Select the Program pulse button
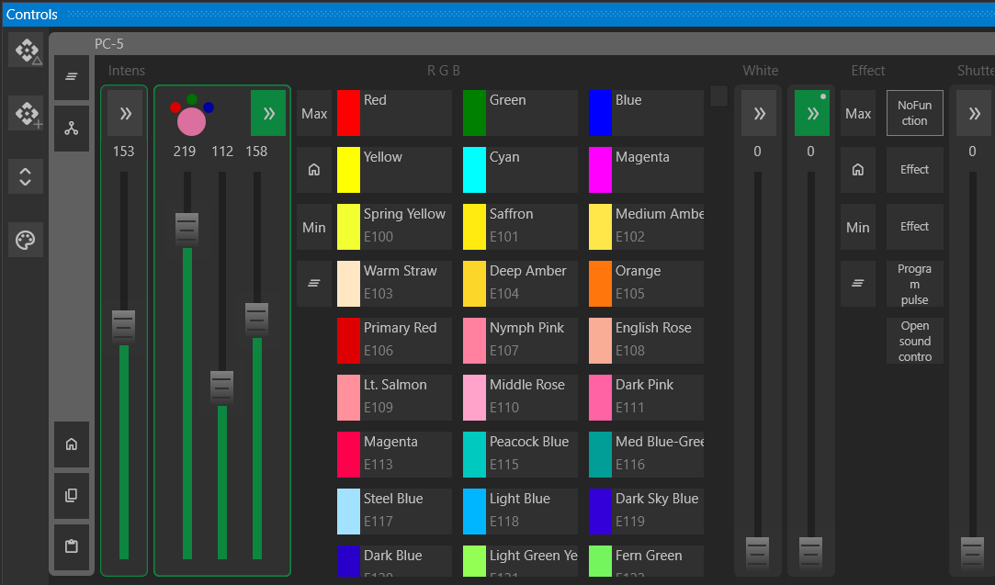995x585 pixels. (x=914, y=284)
